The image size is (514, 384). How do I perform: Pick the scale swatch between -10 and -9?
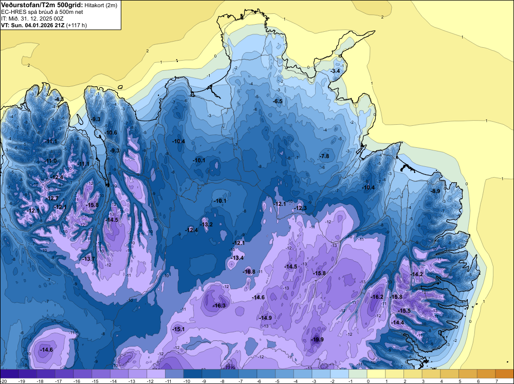[x=193, y=374]
